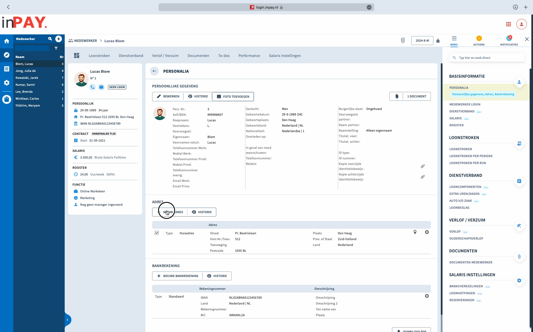Viewport: 533px width, 332px height.
Task: Toggle the Huisadres checkbox
Action: 157,233
